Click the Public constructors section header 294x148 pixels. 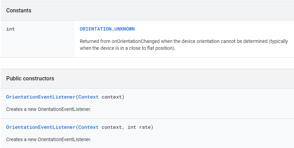tap(30, 79)
